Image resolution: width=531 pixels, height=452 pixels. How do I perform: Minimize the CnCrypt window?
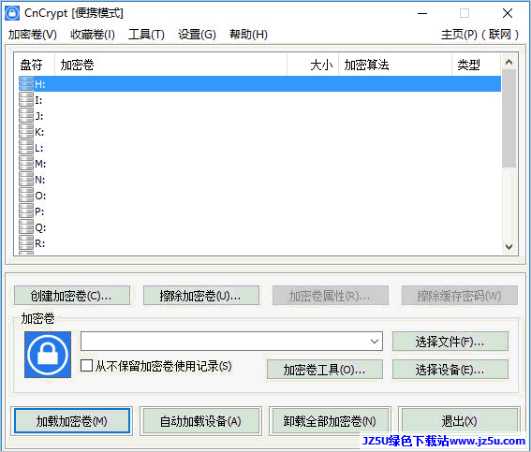(422, 13)
